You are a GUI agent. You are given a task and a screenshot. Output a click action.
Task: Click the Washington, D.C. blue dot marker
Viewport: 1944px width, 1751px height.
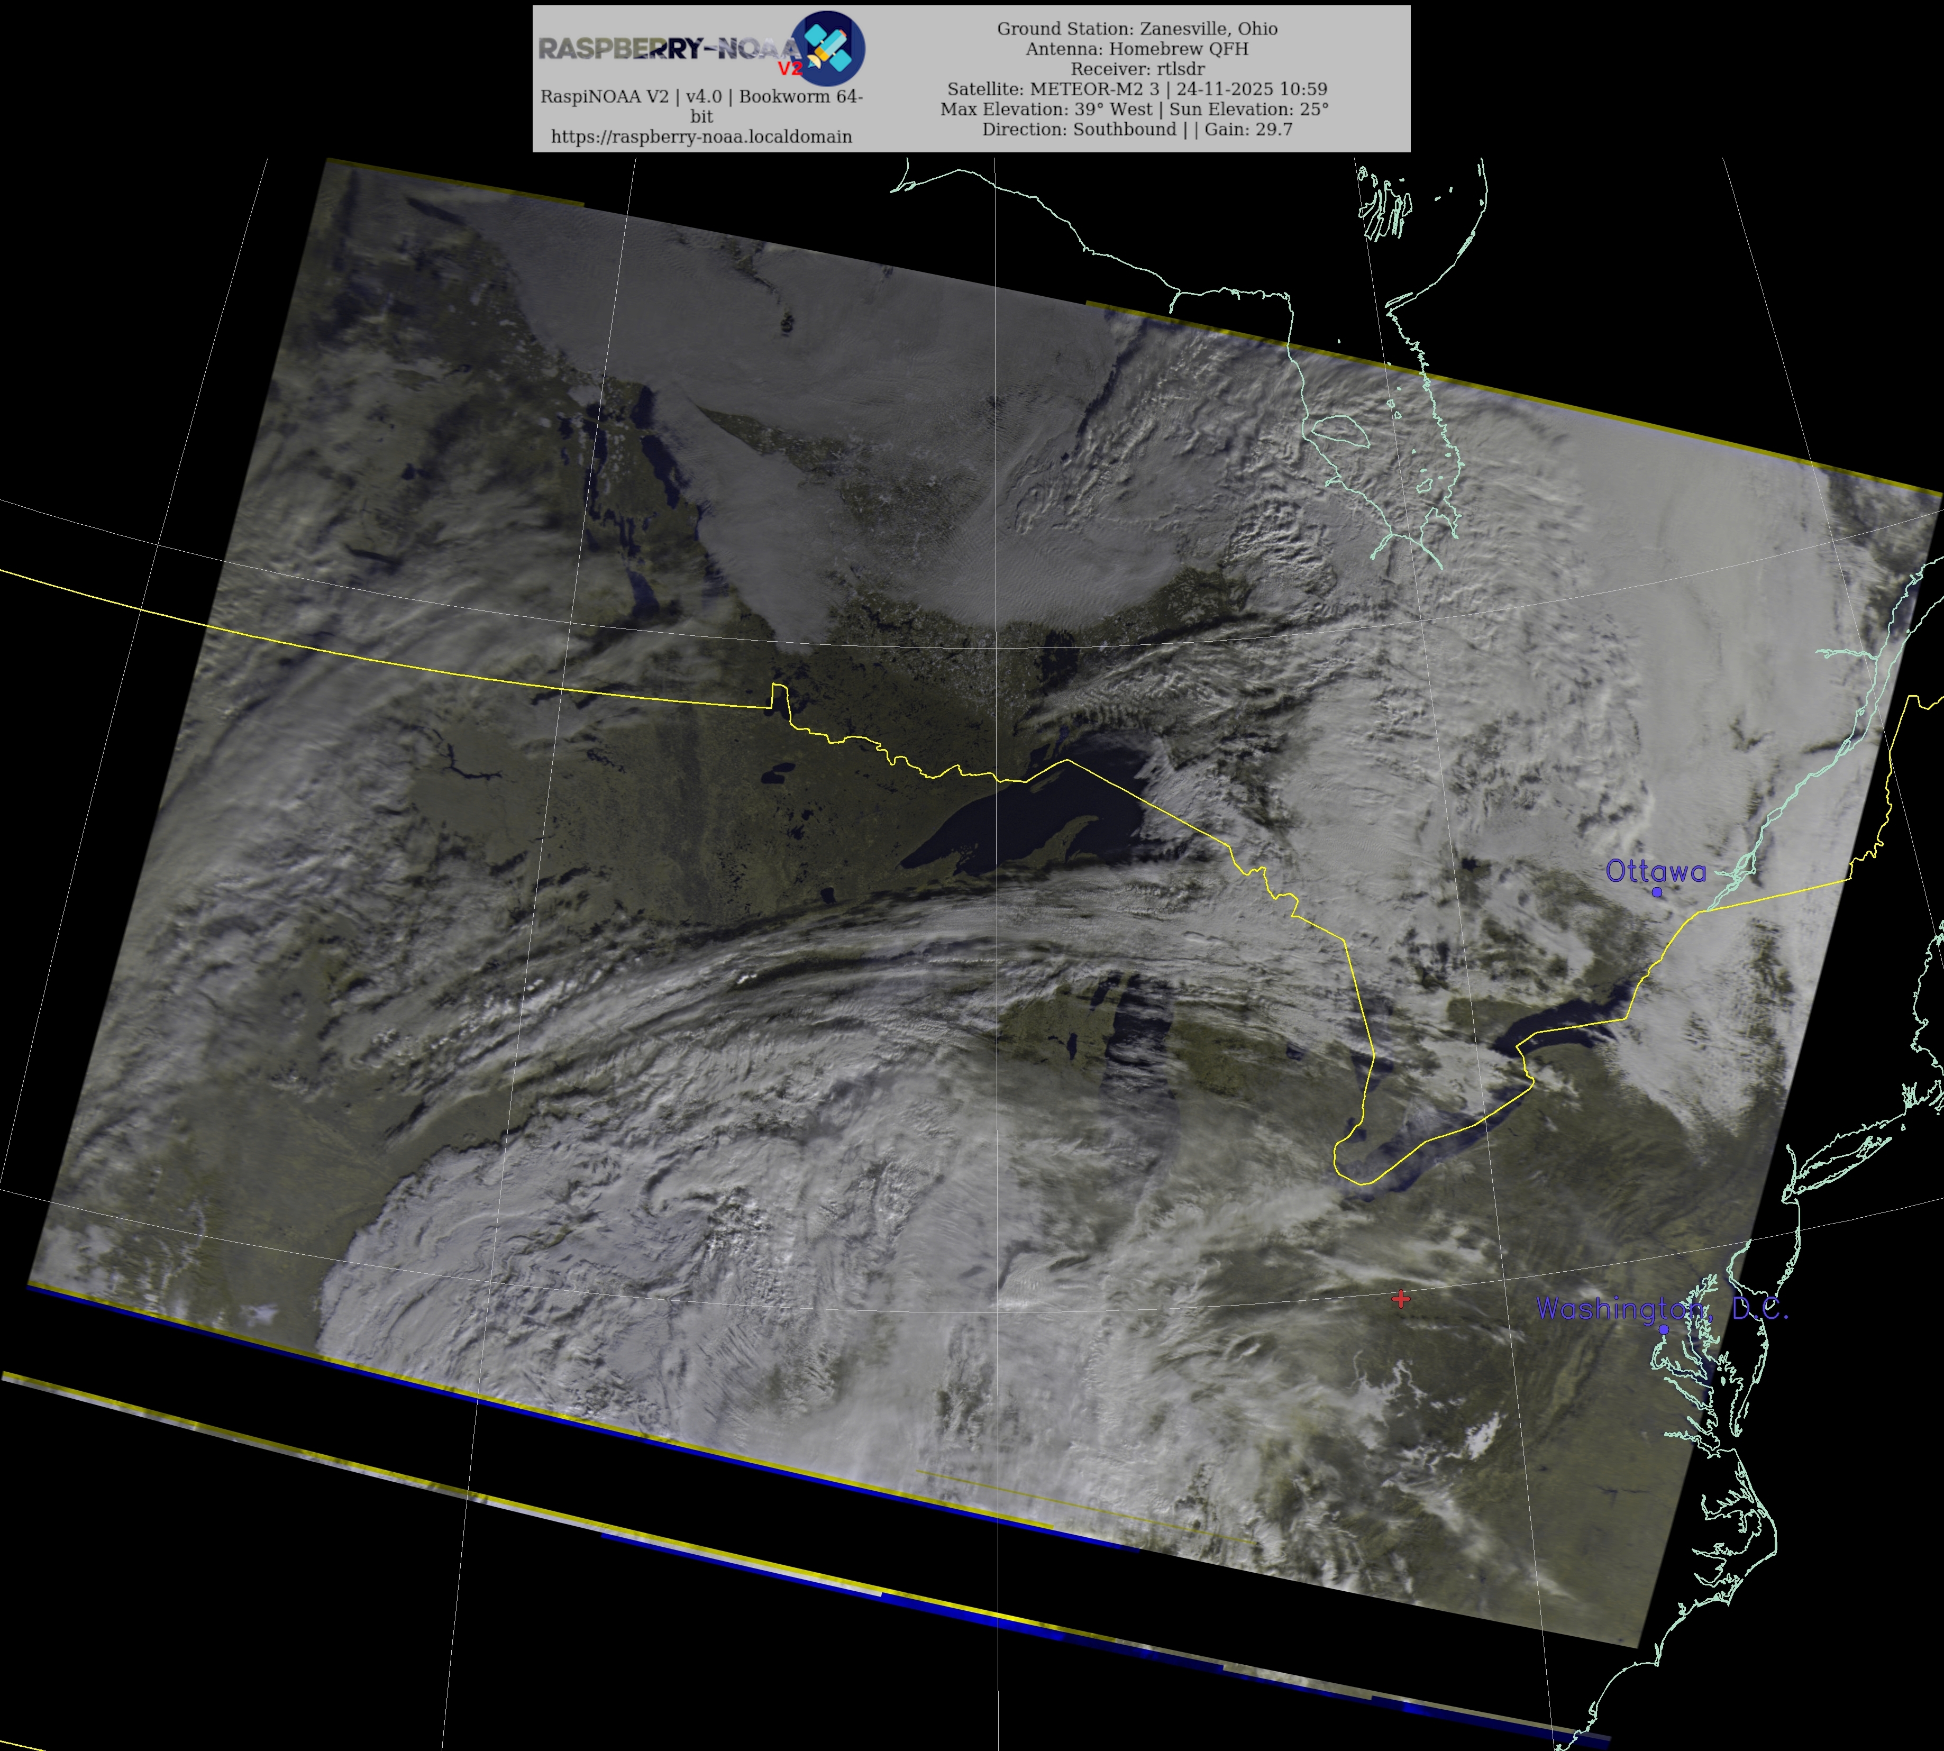[1663, 1329]
